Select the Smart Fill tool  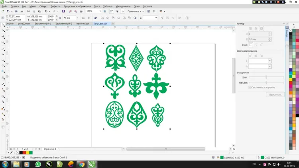coord(3,119)
